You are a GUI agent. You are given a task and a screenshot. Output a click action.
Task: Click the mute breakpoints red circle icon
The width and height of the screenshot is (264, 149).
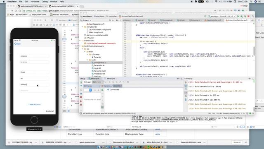(x=81, y=105)
